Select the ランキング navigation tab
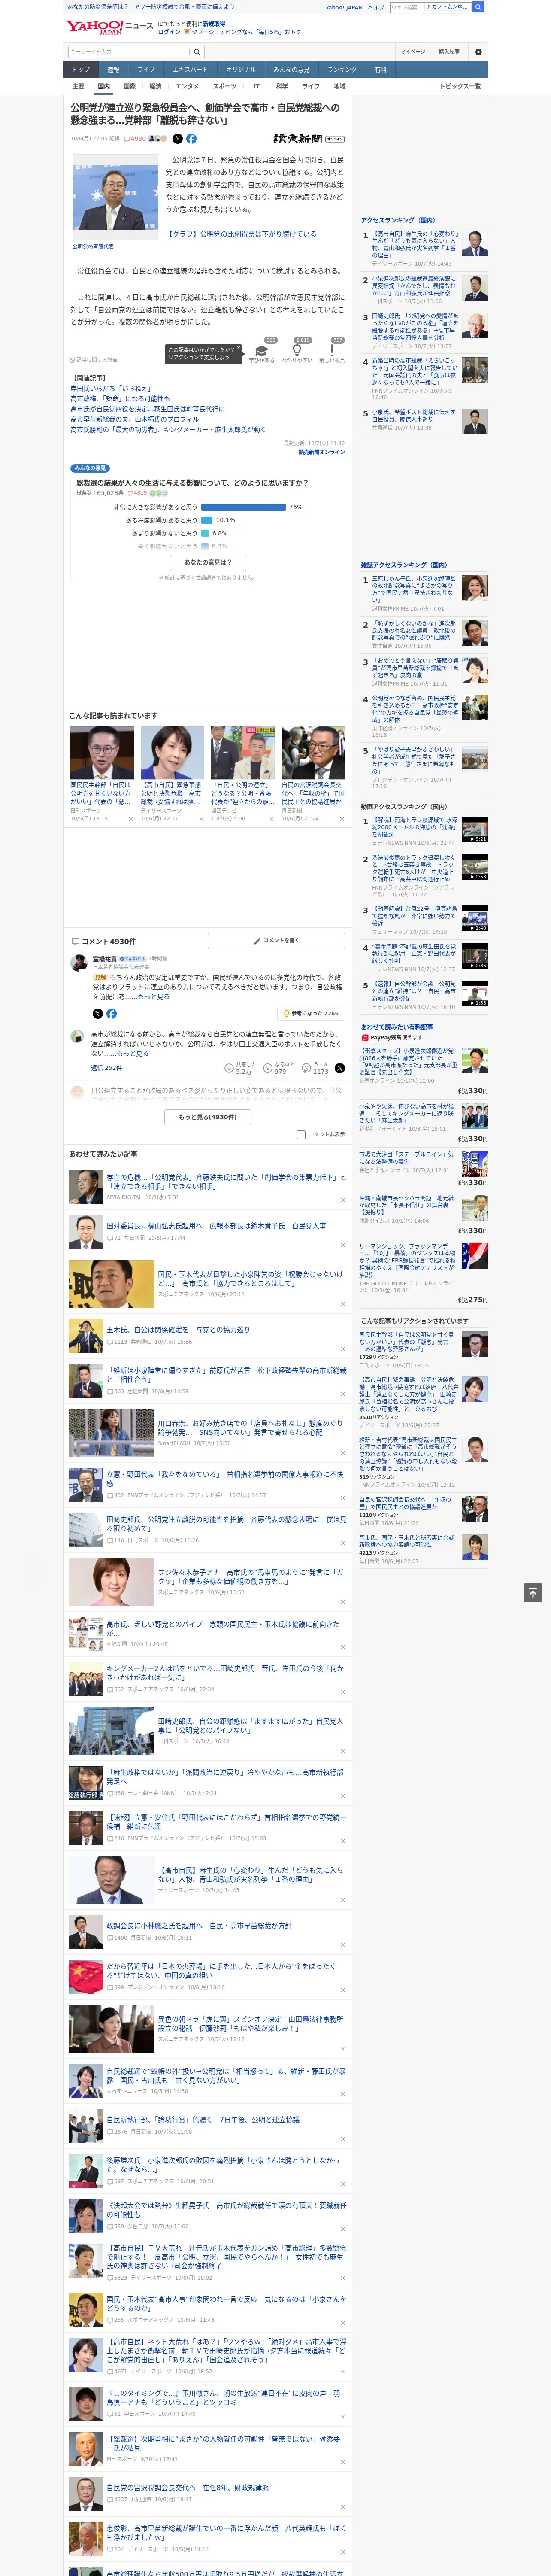The image size is (551, 2576). tap(342, 70)
